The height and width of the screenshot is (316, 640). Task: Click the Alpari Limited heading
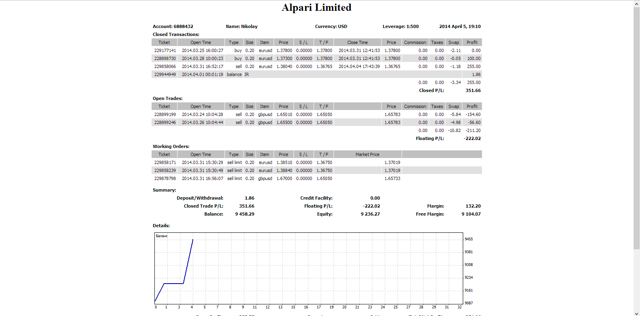(x=316, y=8)
